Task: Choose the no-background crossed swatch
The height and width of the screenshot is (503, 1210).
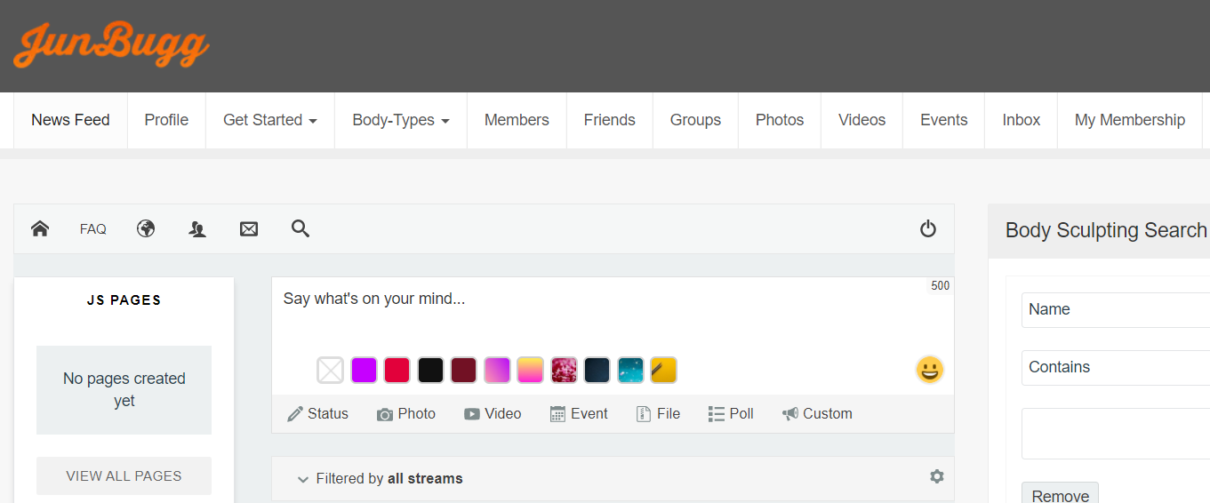Action: 331,371
